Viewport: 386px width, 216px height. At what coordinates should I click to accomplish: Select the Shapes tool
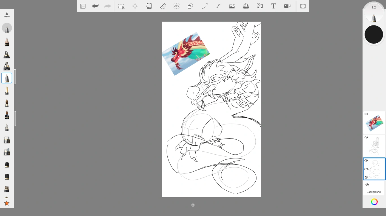coord(190,6)
